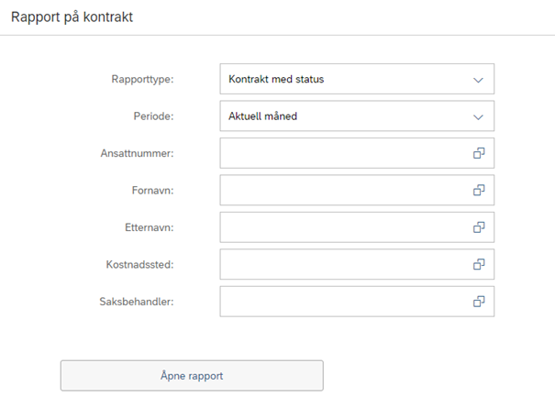The height and width of the screenshot is (408, 555).
Task: Focus the Kostnadssted input field
Action: tap(357, 264)
